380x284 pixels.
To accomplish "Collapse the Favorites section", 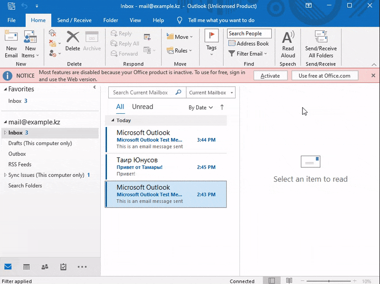I will pyautogui.click(x=5, y=89).
